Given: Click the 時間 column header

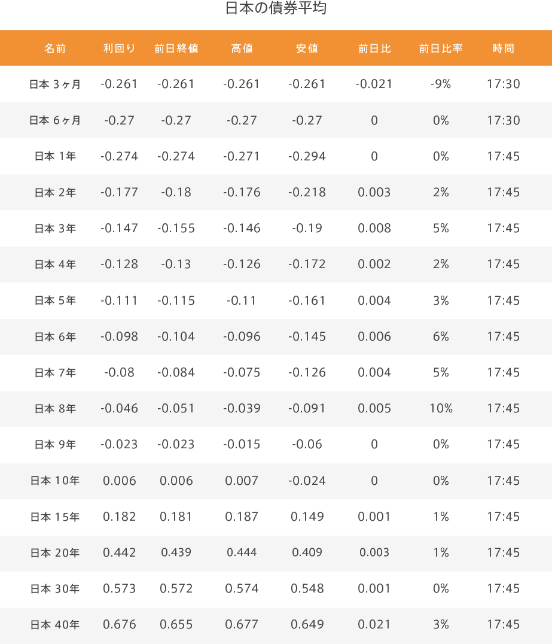Looking at the screenshot, I should tap(504, 48).
